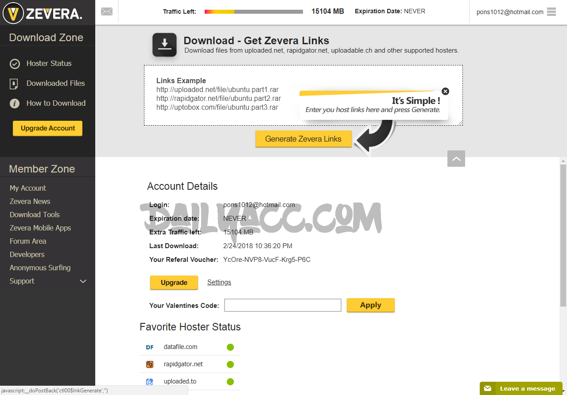Open the hamburger menu beside account email
The image size is (567, 395).
pos(551,12)
